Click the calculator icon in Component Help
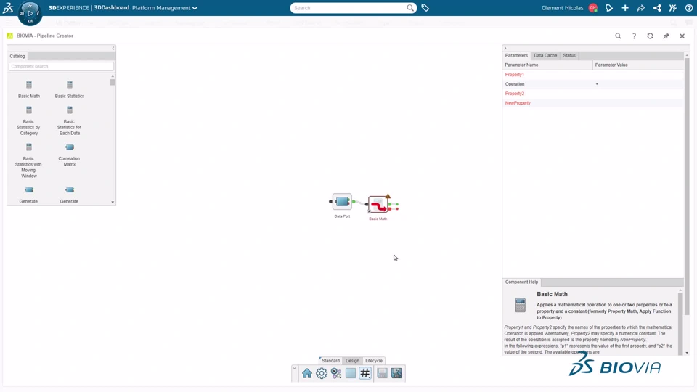The width and height of the screenshot is (697, 392). click(x=520, y=306)
